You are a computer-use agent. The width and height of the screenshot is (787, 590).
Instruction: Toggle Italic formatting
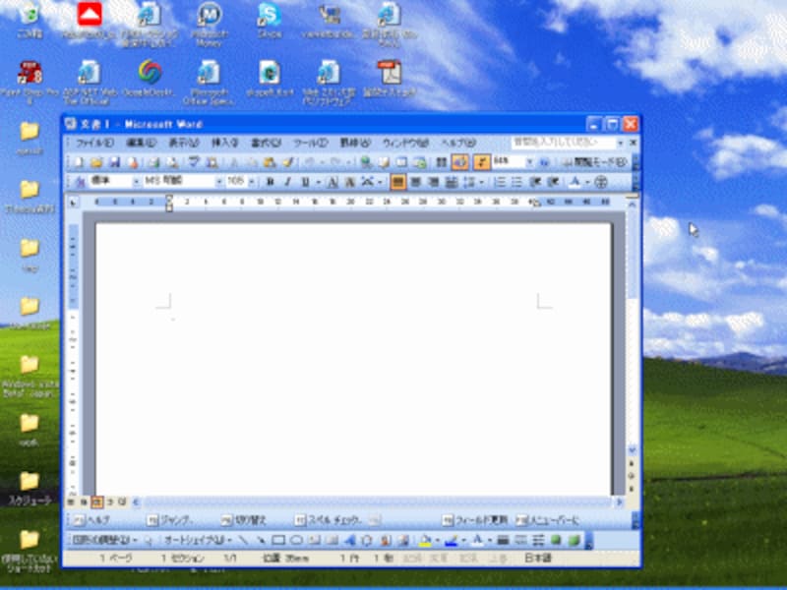(x=287, y=182)
